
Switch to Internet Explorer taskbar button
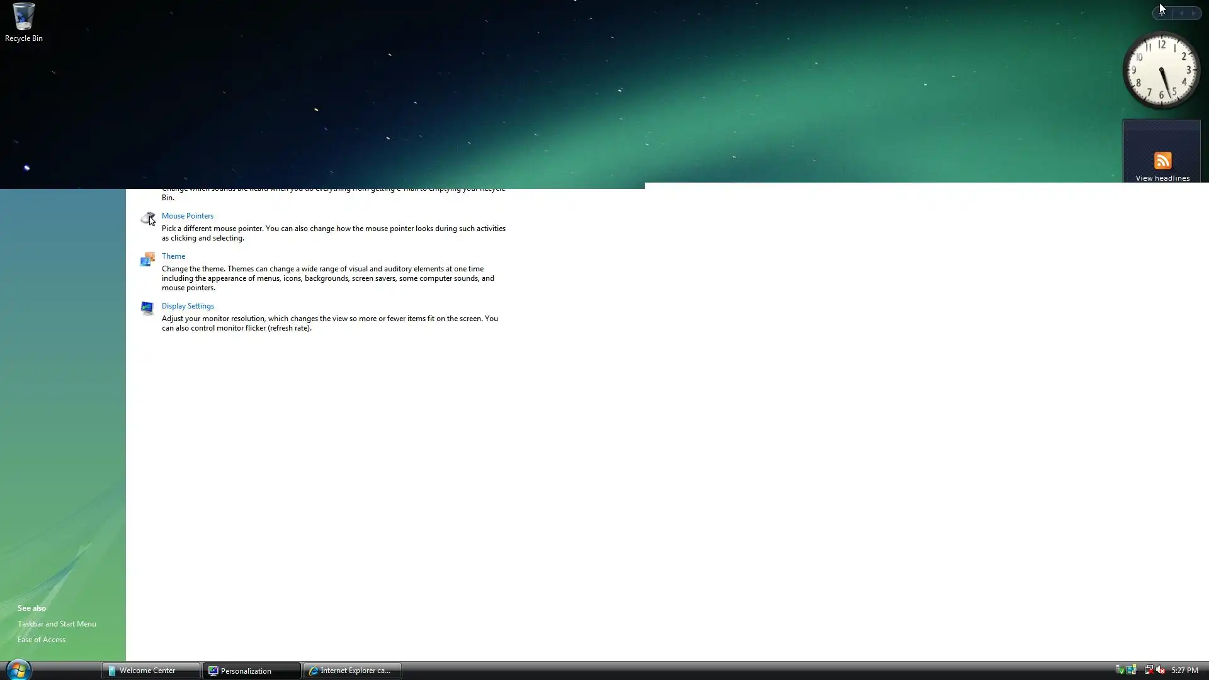point(352,671)
